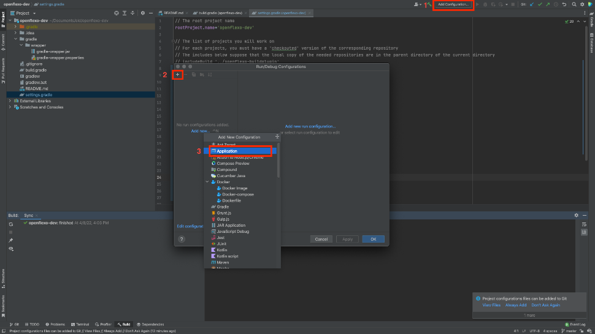The height and width of the screenshot is (334, 595).
Task: Select Maven configuration type
Action: tap(223, 262)
